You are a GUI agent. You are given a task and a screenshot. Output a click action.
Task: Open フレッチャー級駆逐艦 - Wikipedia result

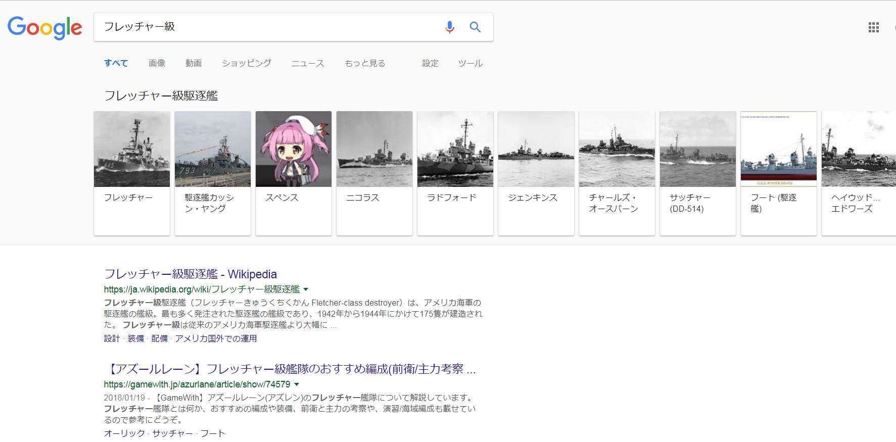[191, 274]
